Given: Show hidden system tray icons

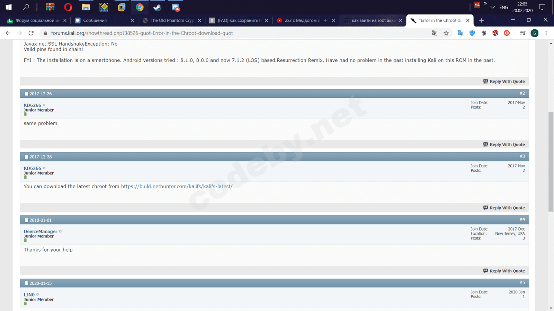Looking at the screenshot, I should (493, 7).
